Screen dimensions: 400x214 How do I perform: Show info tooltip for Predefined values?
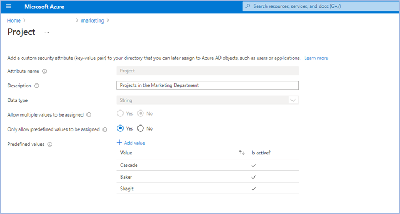point(50,144)
